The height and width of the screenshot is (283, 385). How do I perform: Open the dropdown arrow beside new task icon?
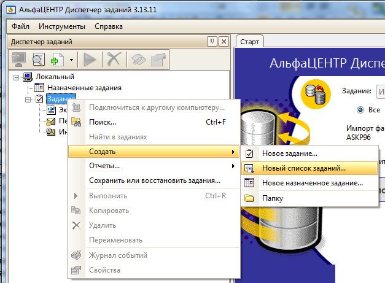(71, 60)
